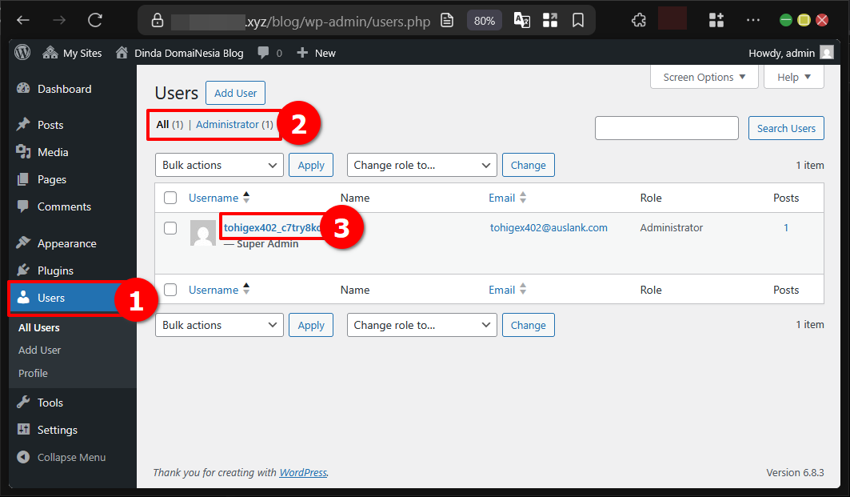This screenshot has height=497, width=850.
Task: Open the top Bulk actions dropdown
Action: click(x=219, y=165)
